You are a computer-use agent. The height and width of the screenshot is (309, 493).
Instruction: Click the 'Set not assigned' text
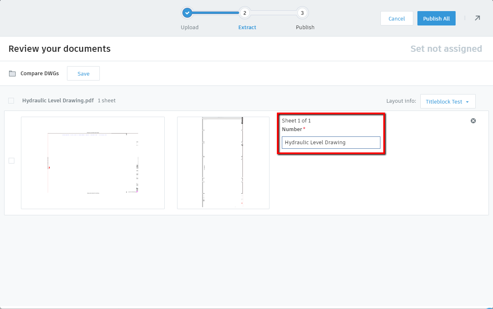point(446,48)
